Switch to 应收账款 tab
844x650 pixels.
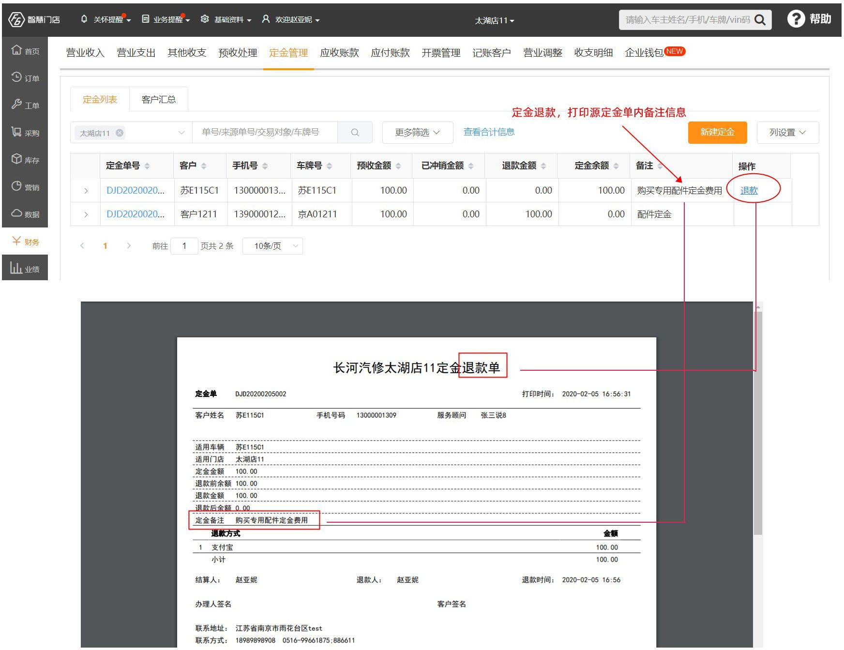[339, 53]
